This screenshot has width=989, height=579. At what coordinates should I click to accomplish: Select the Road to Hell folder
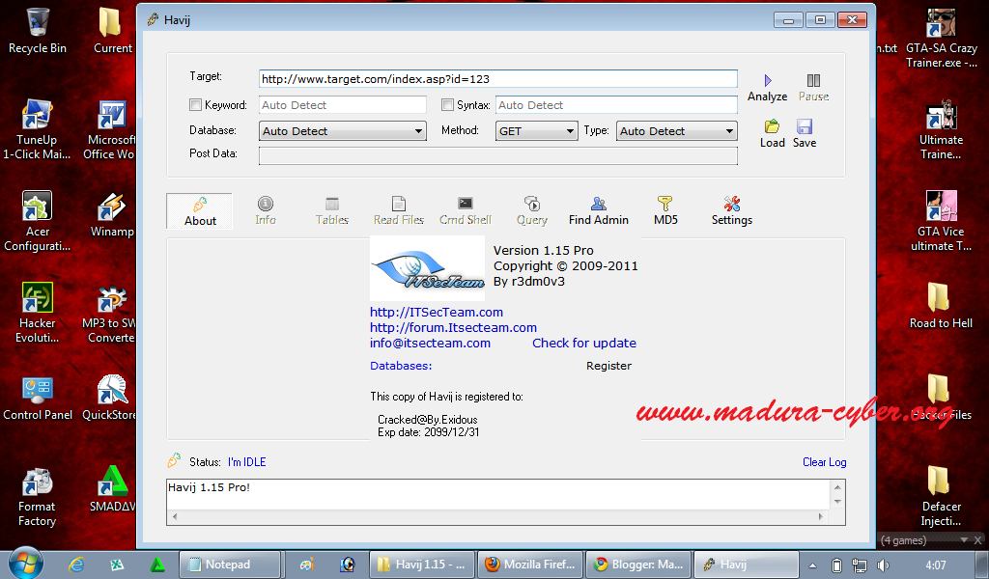[x=941, y=306]
